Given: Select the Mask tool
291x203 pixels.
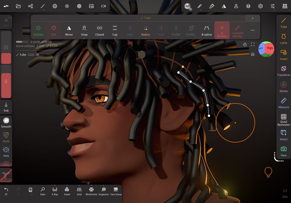Looking at the screenshot, I should 6,137.
